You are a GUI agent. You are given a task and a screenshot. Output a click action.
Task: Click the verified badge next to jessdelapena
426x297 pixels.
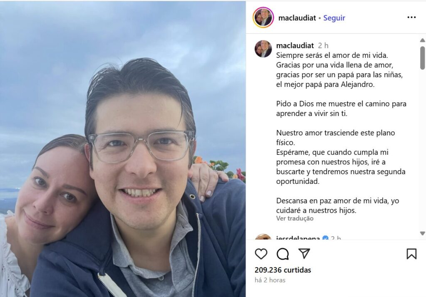325,238
